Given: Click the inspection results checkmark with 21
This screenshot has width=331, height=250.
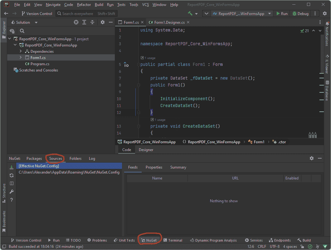Looking at the screenshot, I should click(x=304, y=31).
